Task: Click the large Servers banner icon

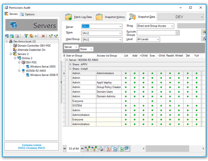Action: point(13,25)
